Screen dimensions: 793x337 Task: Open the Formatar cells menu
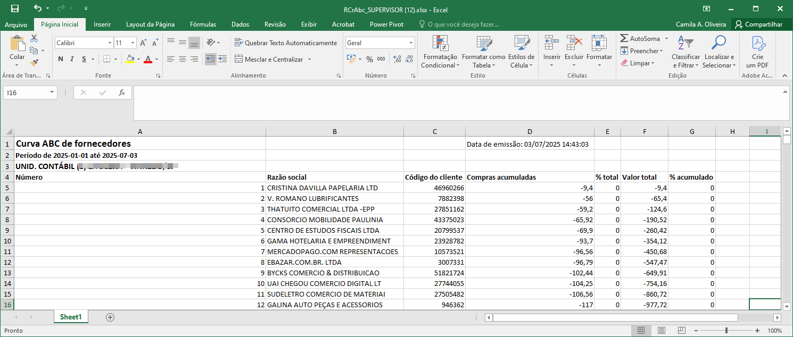pos(599,52)
